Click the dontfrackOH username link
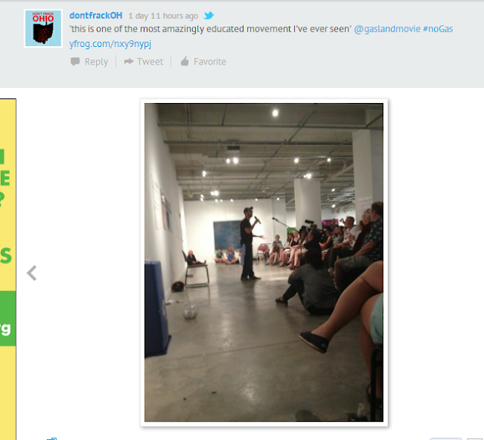 point(96,15)
